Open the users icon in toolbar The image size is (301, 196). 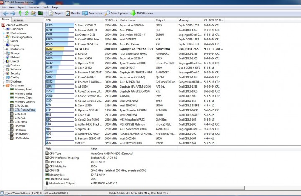click(33, 13)
